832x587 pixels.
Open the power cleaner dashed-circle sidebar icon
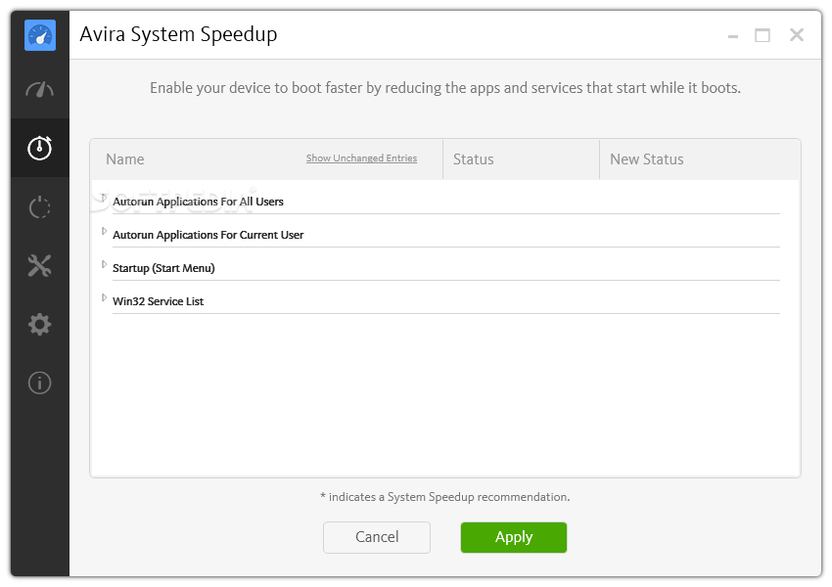click(40, 206)
